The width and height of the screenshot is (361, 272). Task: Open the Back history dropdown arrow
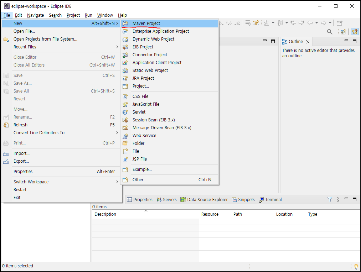[316, 23]
